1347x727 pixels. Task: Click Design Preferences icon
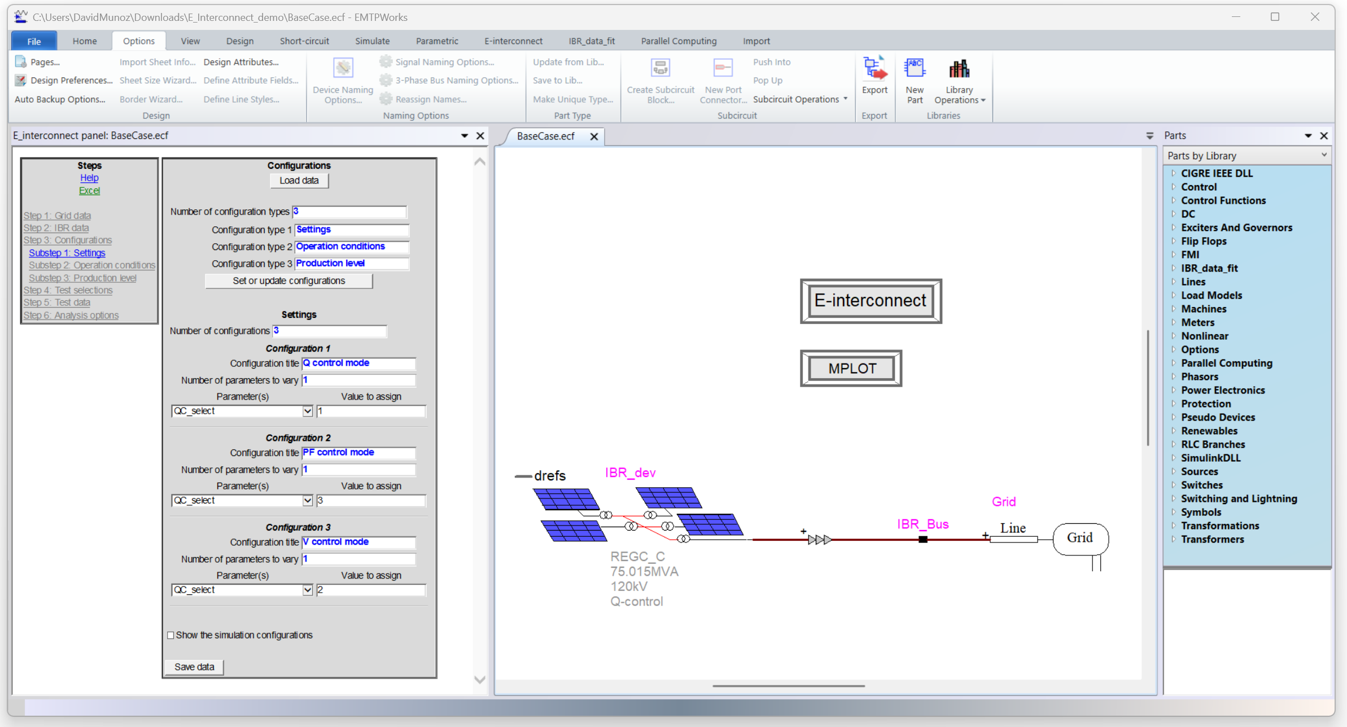pyautogui.click(x=21, y=80)
